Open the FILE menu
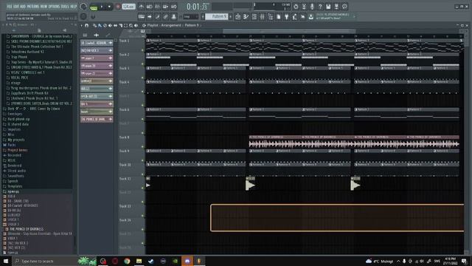 [x=10, y=6]
